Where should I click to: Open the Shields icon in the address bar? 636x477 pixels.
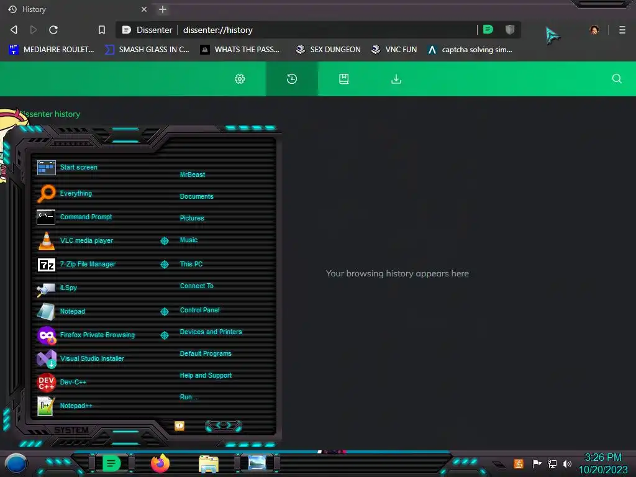510,29
